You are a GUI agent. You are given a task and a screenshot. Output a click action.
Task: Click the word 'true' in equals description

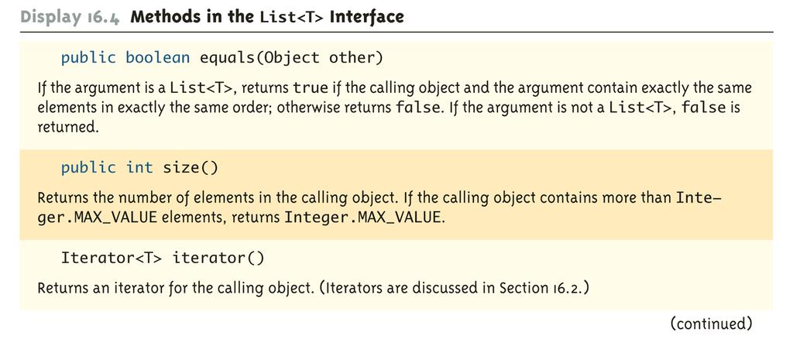[311, 88]
